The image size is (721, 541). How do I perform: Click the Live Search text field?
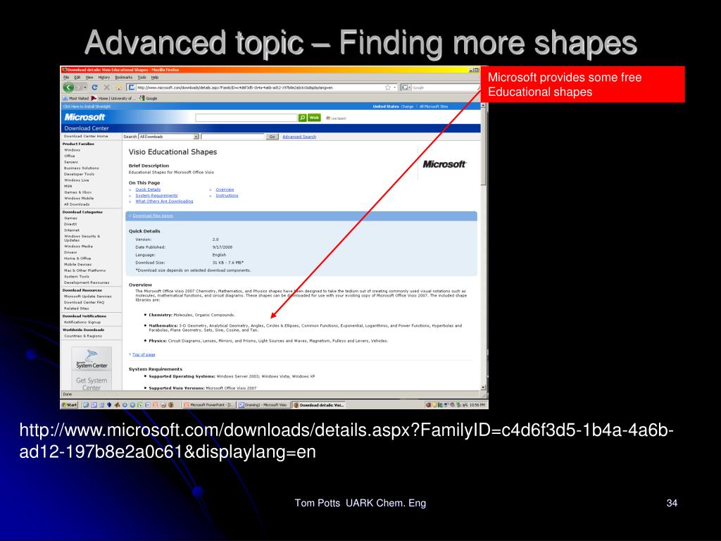[246, 118]
